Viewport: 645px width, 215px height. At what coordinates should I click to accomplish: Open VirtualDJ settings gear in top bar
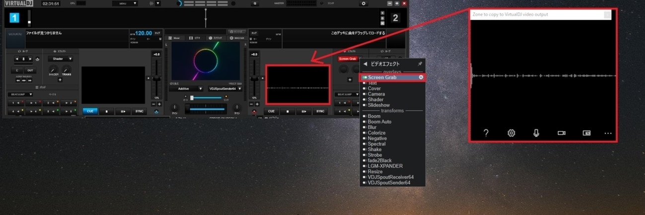tap(363, 3)
